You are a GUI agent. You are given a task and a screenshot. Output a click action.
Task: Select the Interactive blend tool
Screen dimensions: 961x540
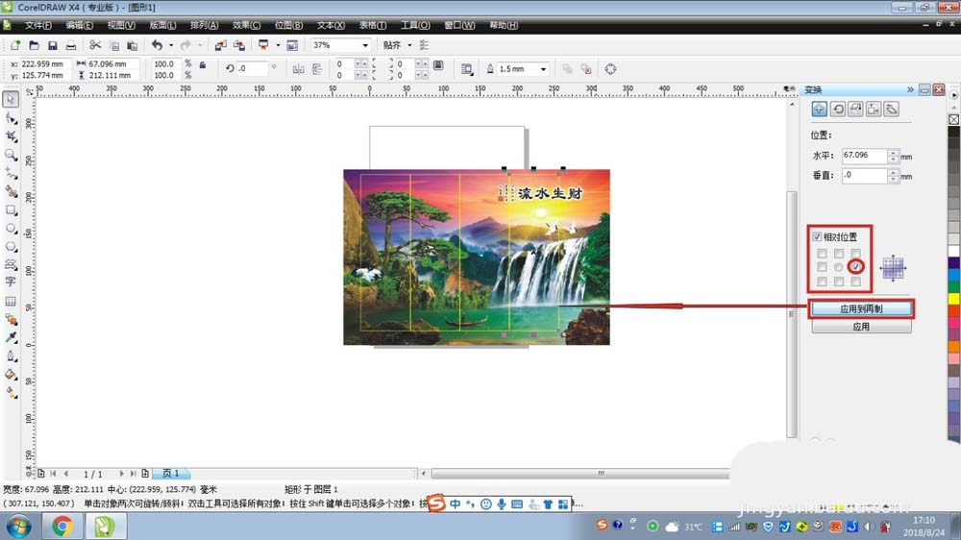click(x=11, y=319)
